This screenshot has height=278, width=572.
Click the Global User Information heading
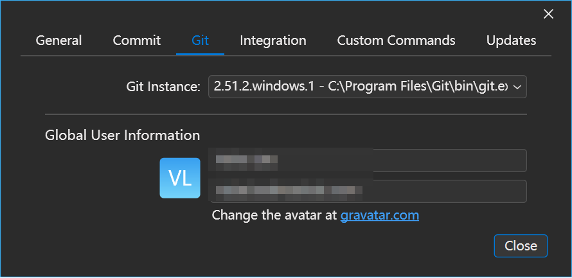click(x=122, y=135)
